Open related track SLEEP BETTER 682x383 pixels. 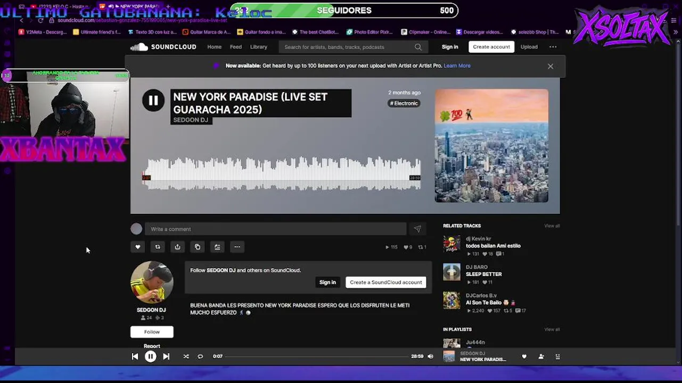[x=484, y=274]
